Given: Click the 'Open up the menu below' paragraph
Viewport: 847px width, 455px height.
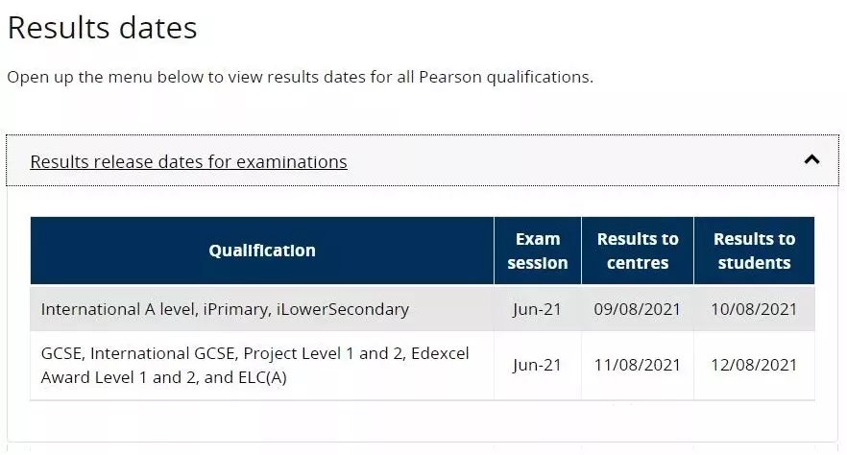Looking at the screenshot, I should coord(300,77).
